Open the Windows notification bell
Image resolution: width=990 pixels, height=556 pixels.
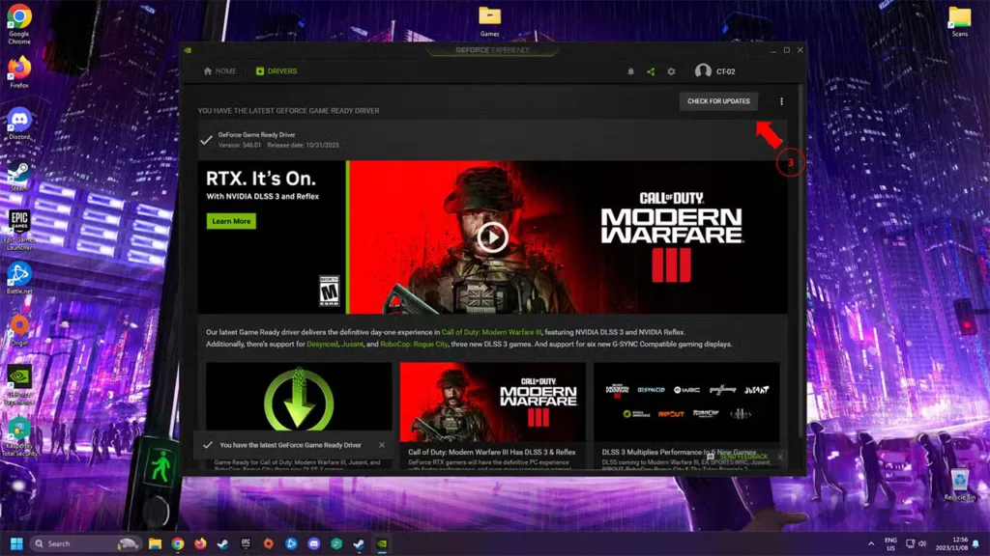pyautogui.click(x=976, y=543)
